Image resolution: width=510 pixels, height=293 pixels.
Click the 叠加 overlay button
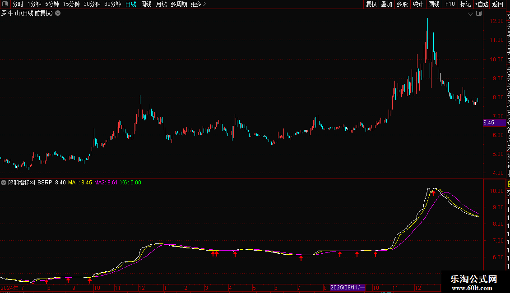[387, 4]
